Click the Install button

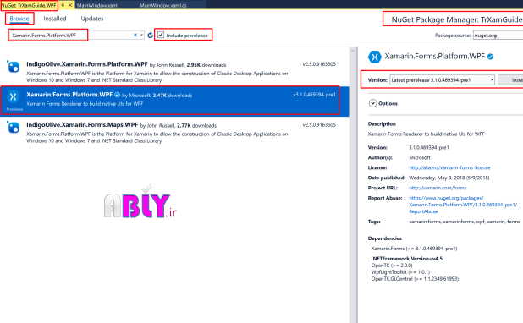click(x=510, y=80)
